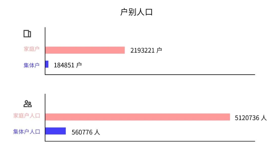Click the blue 集体户人口 label
Screen dimensions: 273x150
point(27,132)
